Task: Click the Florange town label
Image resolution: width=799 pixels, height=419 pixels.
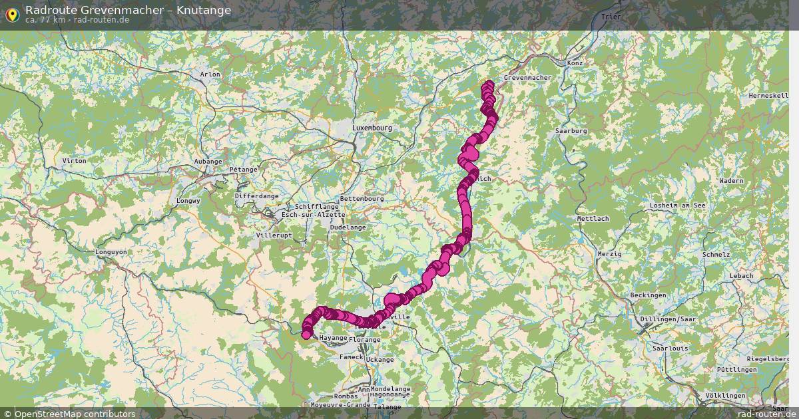Action: (364, 340)
